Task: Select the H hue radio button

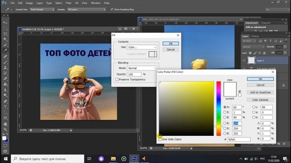Action: tap(225, 107)
